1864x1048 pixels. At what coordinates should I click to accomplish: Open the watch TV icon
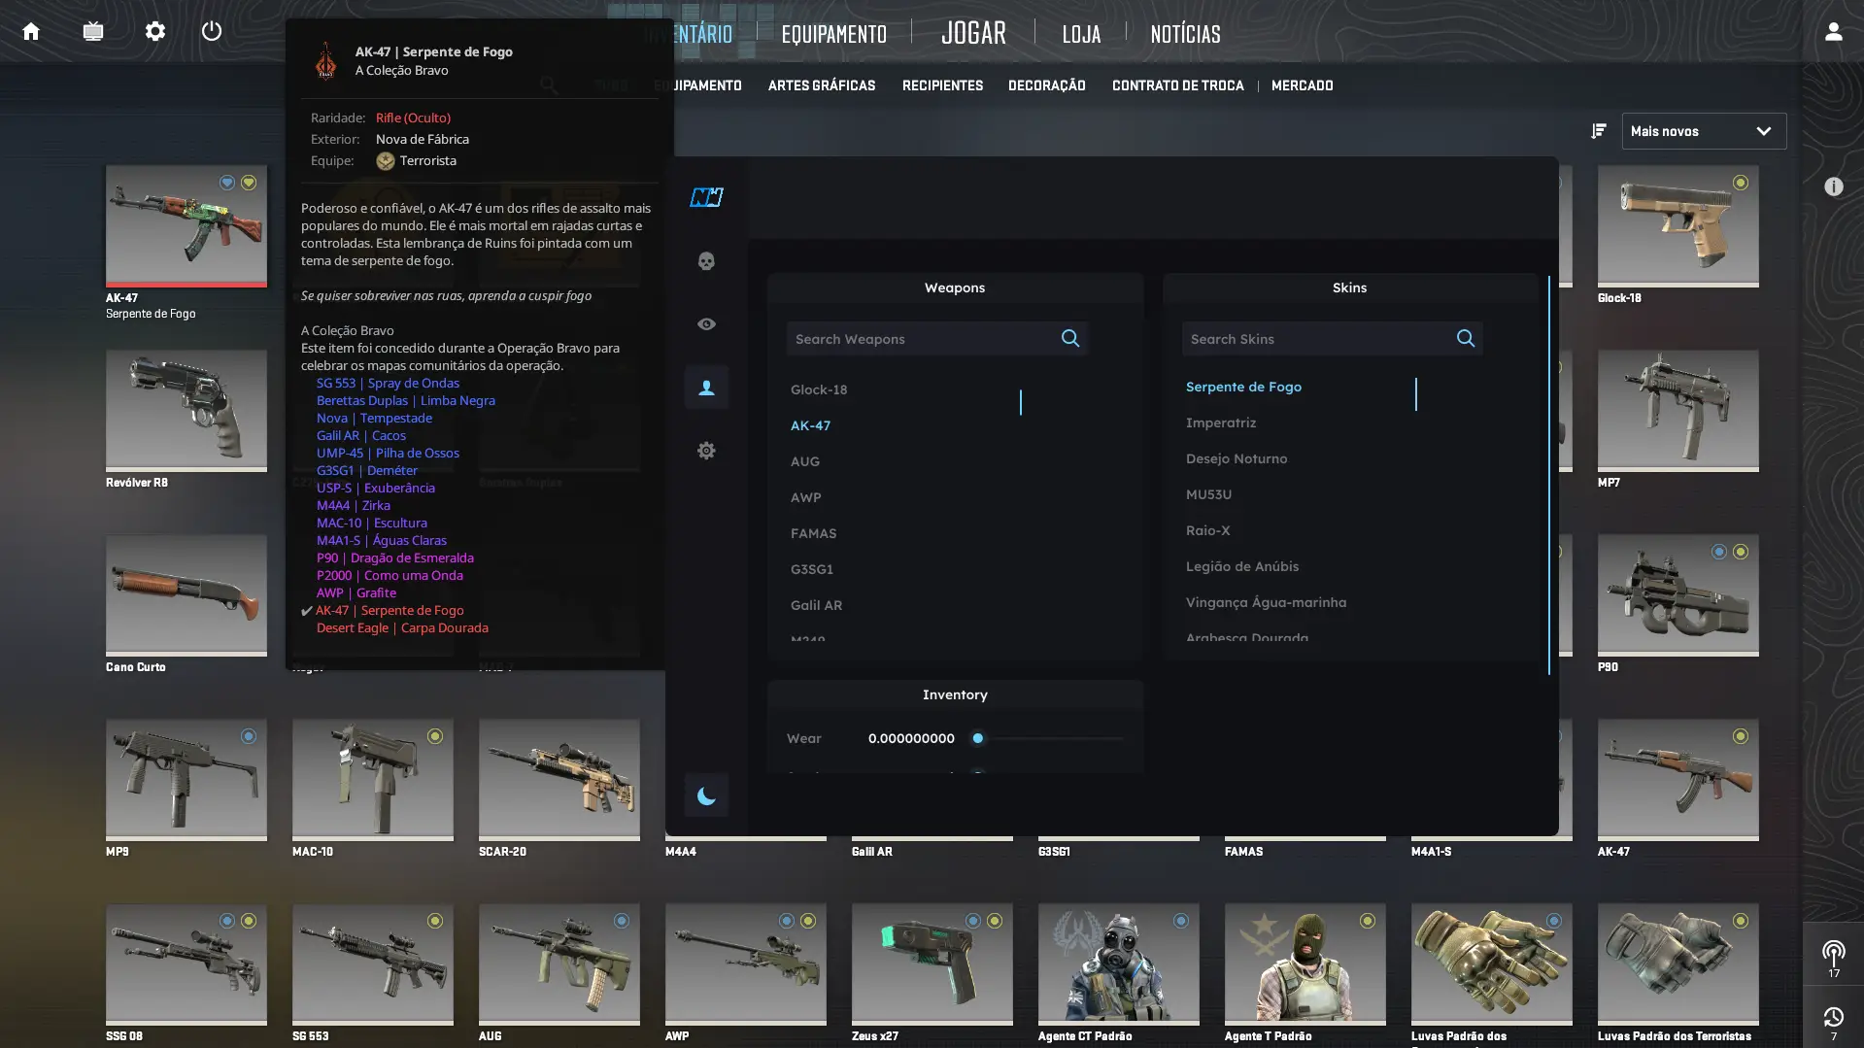pyautogui.click(x=93, y=31)
